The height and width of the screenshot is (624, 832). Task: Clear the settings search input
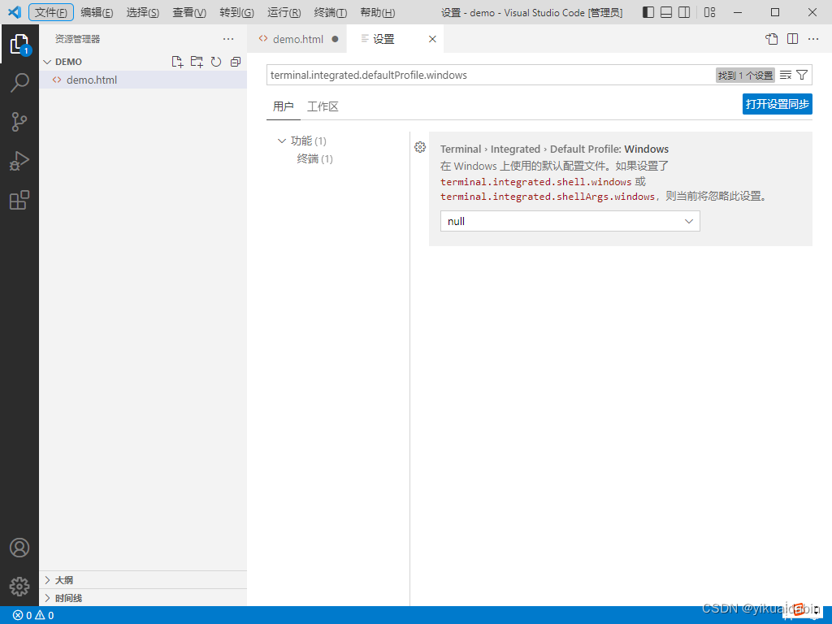click(x=786, y=75)
